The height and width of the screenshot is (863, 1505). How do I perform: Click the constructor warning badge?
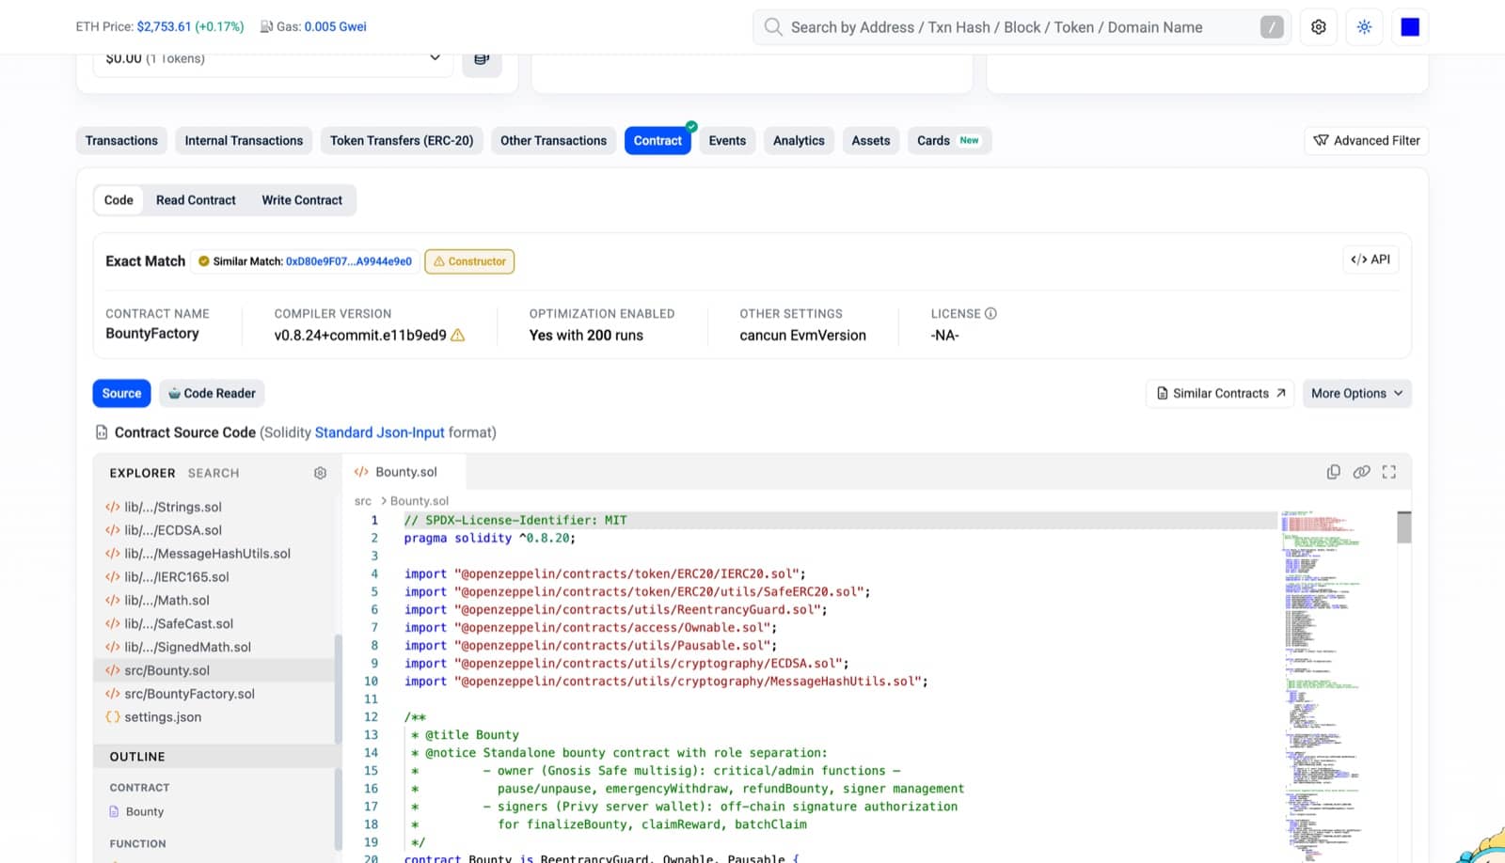point(469,261)
